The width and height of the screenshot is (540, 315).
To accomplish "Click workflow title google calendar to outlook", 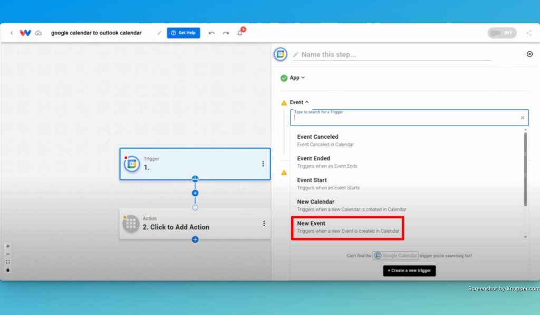I will pos(96,33).
